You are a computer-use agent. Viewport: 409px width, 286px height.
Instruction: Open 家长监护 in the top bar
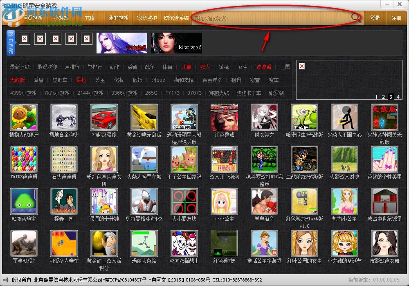[147, 18]
